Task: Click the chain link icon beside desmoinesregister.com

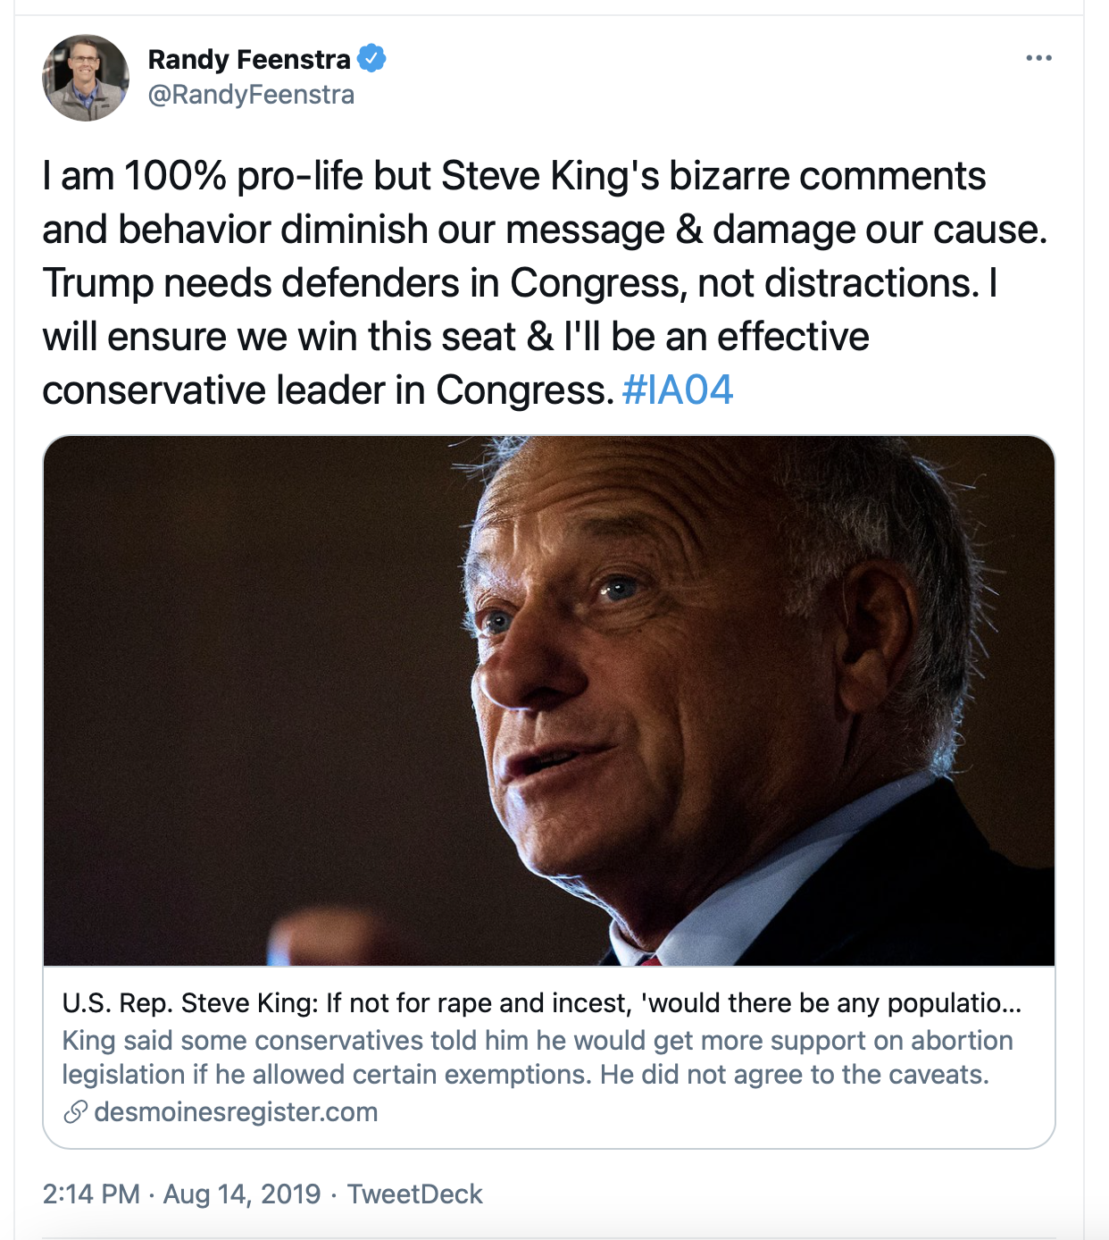Action: click(76, 1112)
